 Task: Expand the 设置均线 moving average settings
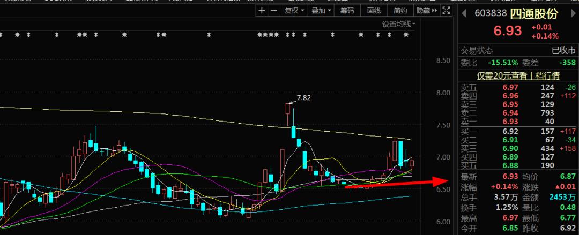[399, 24]
